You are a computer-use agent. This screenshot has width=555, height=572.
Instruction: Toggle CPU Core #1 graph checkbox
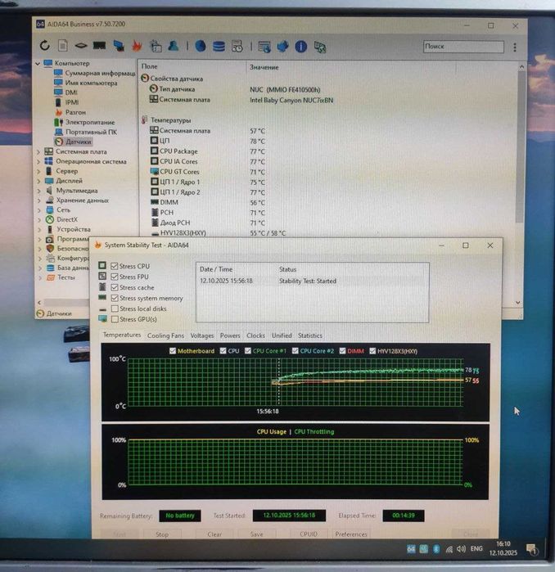(x=248, y=350)
